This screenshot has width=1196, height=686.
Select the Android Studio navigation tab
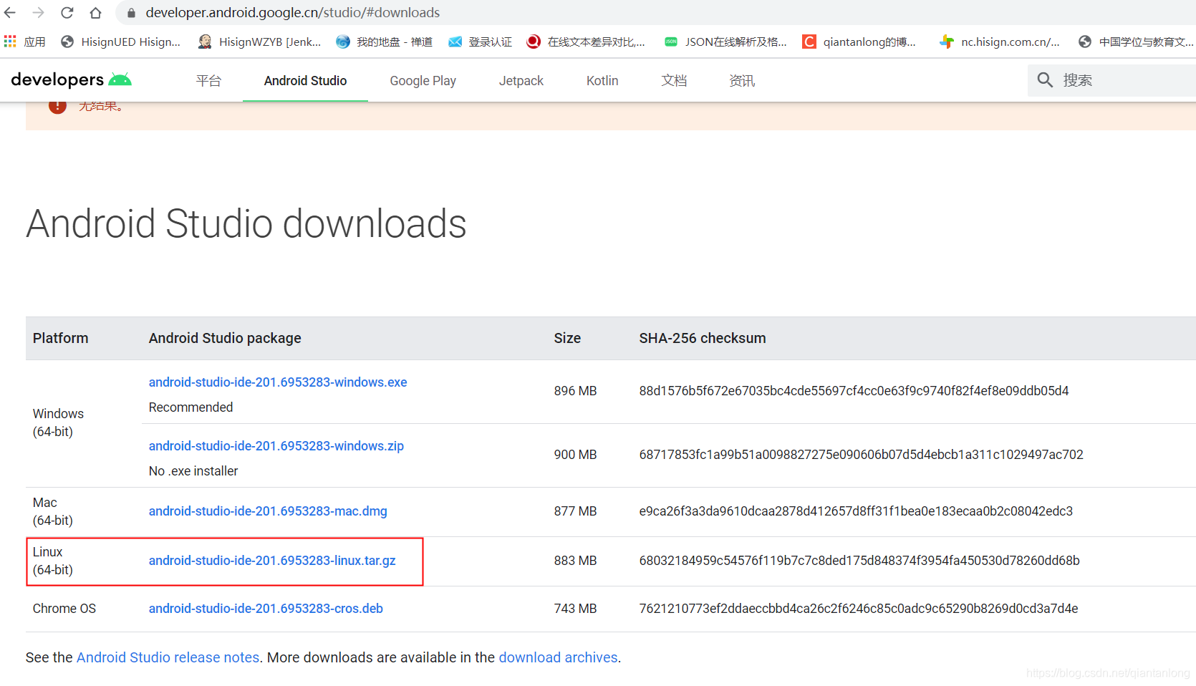[x=305, y=81]
